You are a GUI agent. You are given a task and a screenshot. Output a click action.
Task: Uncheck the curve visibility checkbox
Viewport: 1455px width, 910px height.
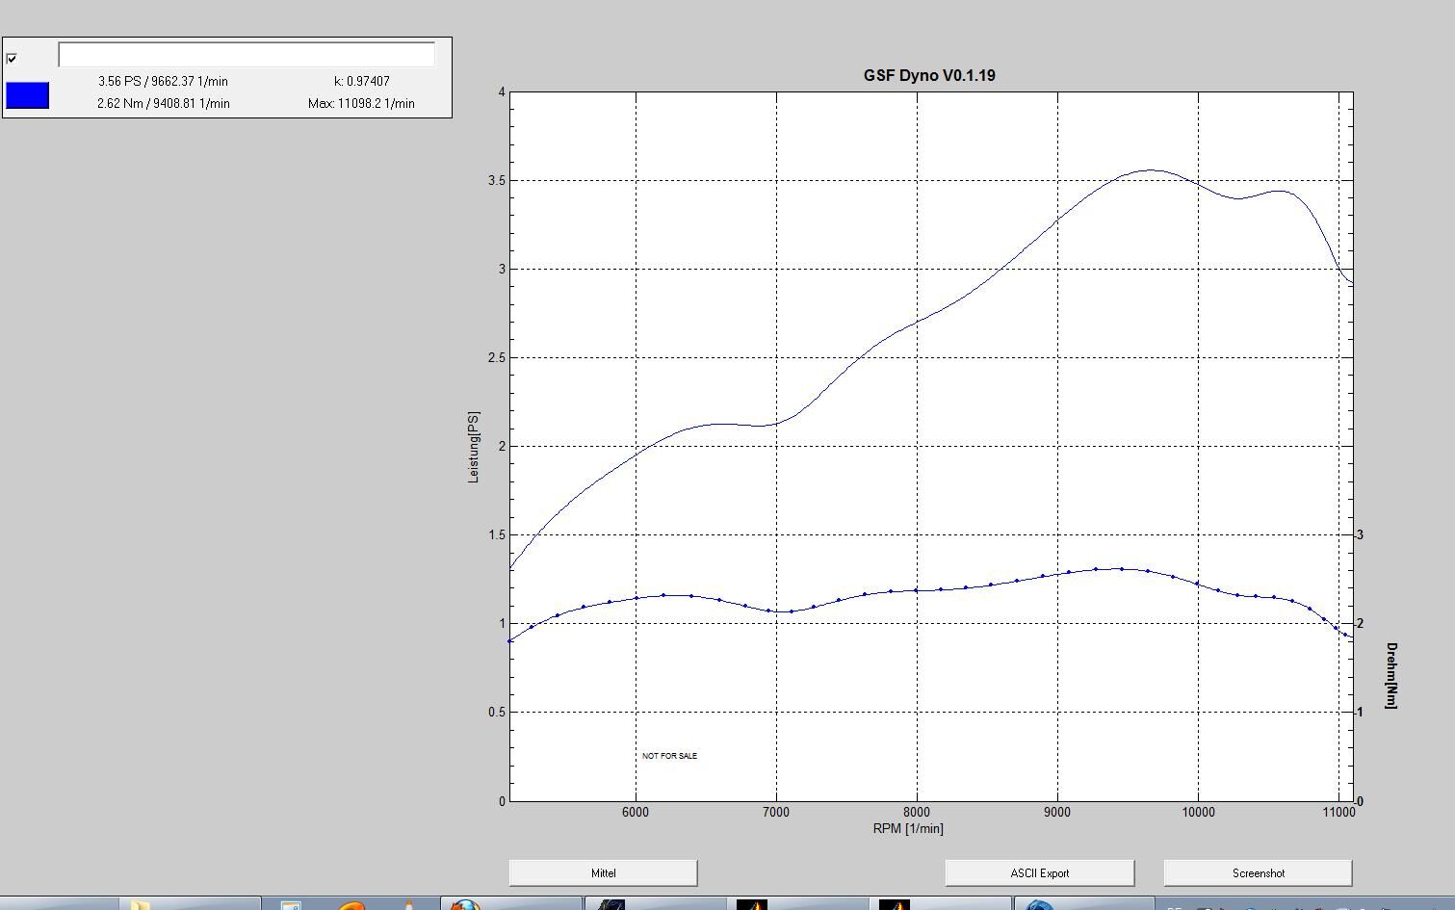(x=12, y=59)
